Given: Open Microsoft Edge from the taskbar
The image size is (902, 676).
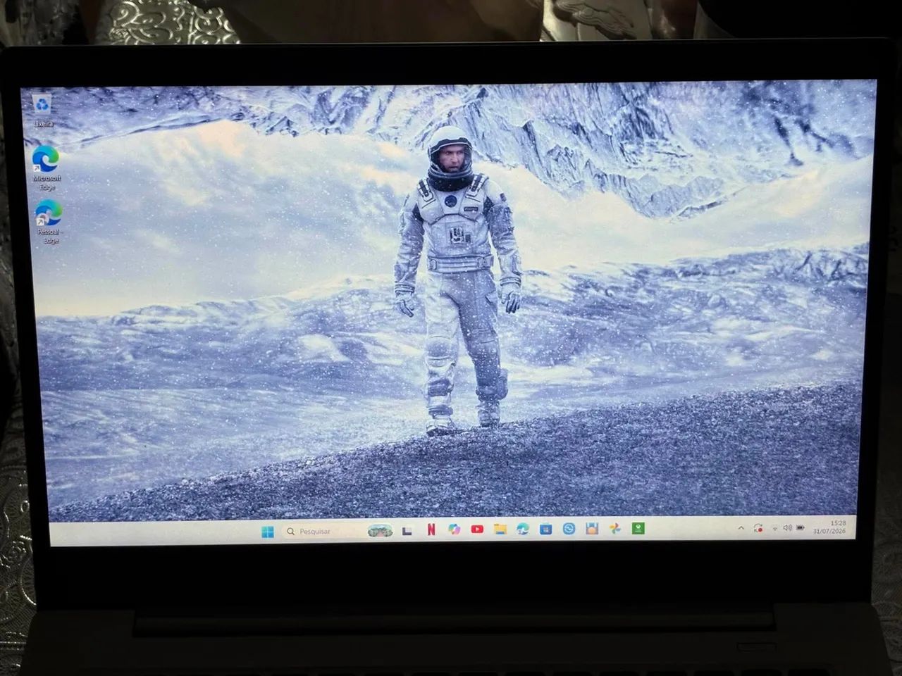Looking at the screenshot, I should point(523,529).
